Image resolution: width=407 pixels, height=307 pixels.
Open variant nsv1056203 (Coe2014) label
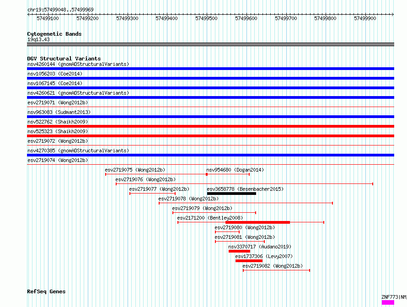pyautogui.click(x=55, y=74)
